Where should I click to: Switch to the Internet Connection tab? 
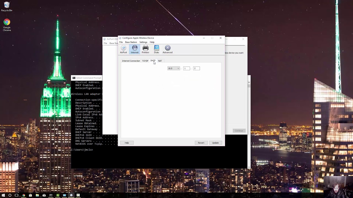point(131,61)
